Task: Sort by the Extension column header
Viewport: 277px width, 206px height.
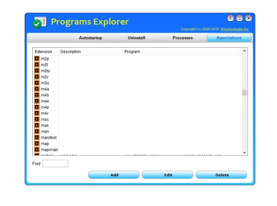Action: coord(45,52)
